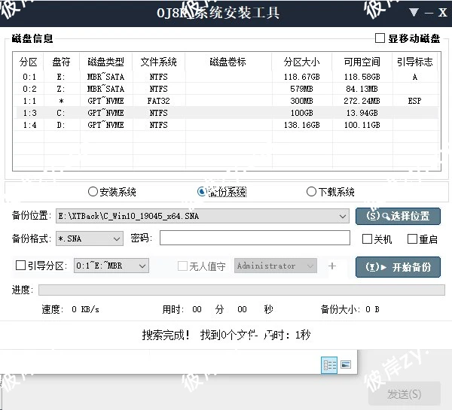Click the plus icon beside Administrator
Image resolution: width=452 pixels, height=410 pixels.
click(332, 266)
